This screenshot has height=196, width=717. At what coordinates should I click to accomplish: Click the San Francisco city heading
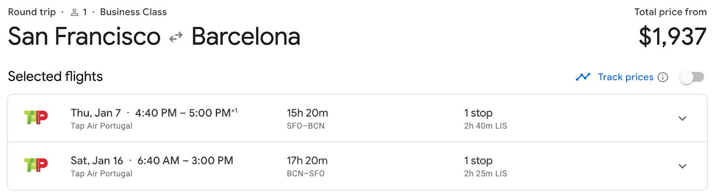coord(84,37)
